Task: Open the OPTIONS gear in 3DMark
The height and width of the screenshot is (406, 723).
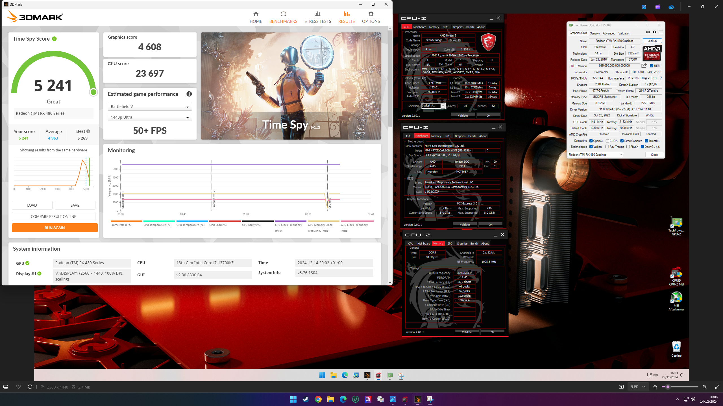Action: click(371, 17)
